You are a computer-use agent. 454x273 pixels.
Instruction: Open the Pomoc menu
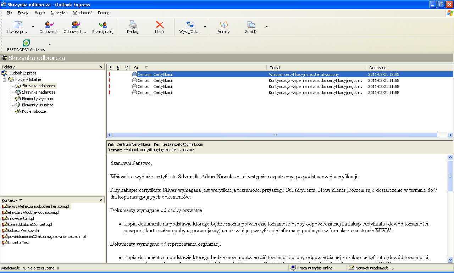pyautogui.click(x=104, y=13)
